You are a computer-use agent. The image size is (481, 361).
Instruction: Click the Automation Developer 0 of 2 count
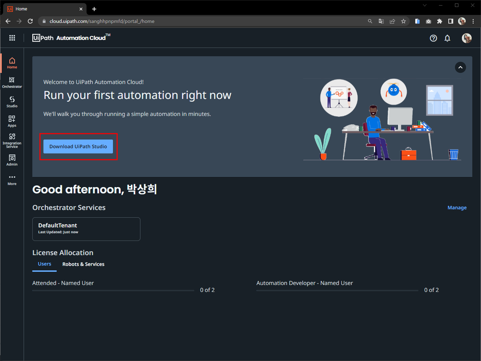432,290
